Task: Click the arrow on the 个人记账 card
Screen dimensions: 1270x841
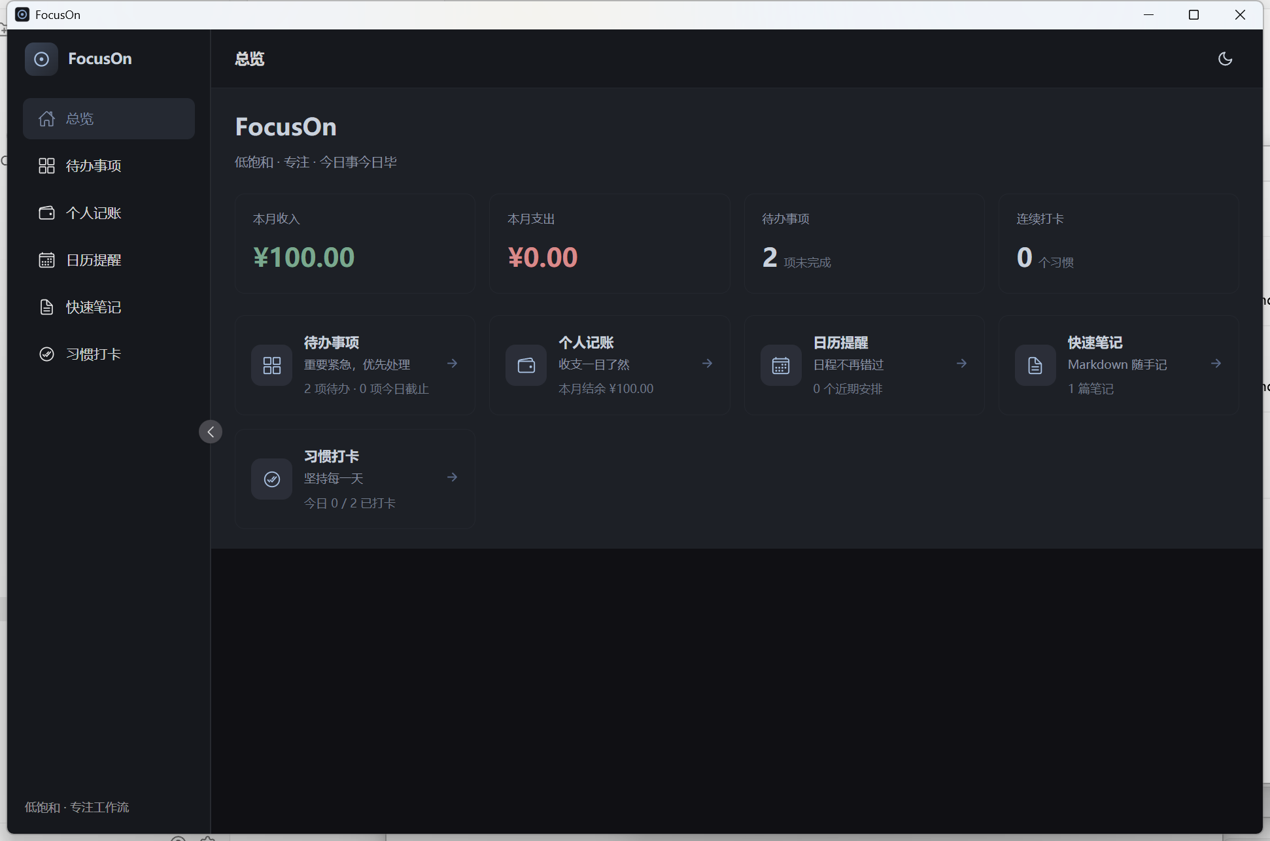Action: [x=707, y=363]
